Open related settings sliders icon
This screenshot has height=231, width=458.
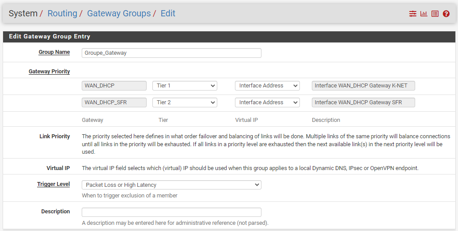pos(413,14)
